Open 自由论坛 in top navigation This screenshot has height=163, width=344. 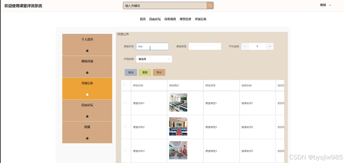155,19
